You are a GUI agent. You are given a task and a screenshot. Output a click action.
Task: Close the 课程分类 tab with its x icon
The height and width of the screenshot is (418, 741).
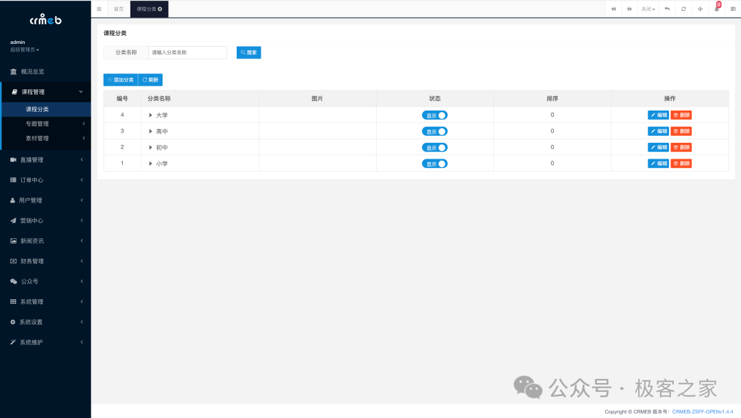pyautogui.click(x=160, y=9)
